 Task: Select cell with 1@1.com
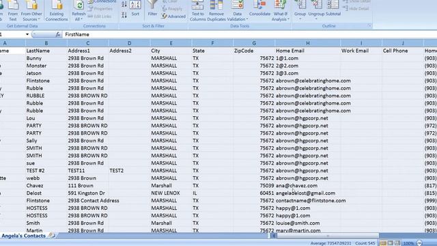tap(308, 58)
